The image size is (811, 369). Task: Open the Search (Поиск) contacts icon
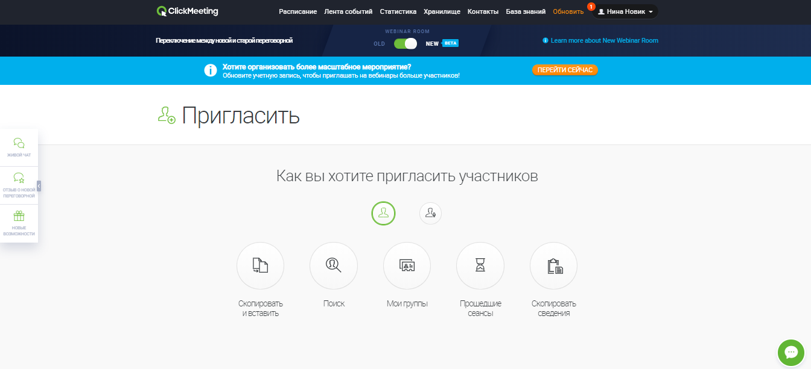pos(333,265)
